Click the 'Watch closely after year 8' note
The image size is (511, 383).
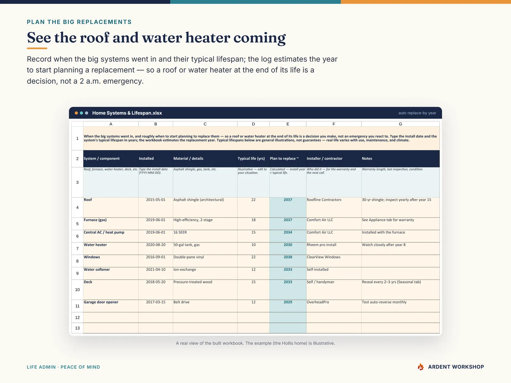(x=400, y=249)
